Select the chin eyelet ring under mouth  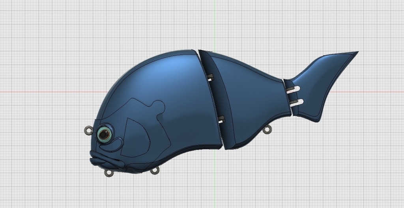click(109, 173)
